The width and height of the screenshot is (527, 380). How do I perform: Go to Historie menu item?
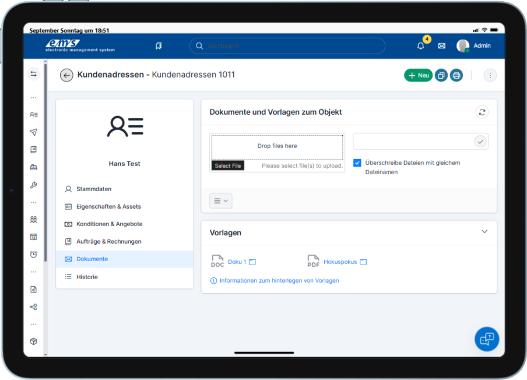(x=87, y=277)
